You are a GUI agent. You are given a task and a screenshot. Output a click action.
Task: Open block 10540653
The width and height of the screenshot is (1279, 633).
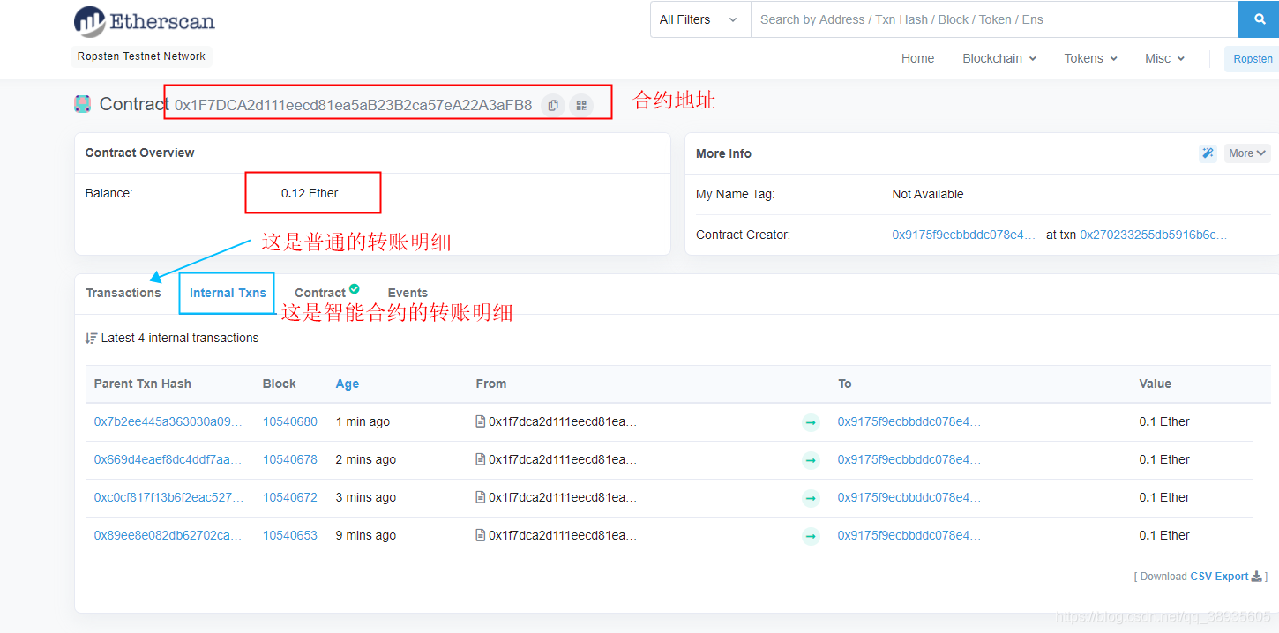coord(290,535)
